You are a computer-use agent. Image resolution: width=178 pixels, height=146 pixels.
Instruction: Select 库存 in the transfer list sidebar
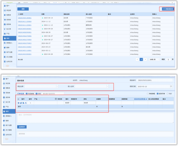[10, 38]
